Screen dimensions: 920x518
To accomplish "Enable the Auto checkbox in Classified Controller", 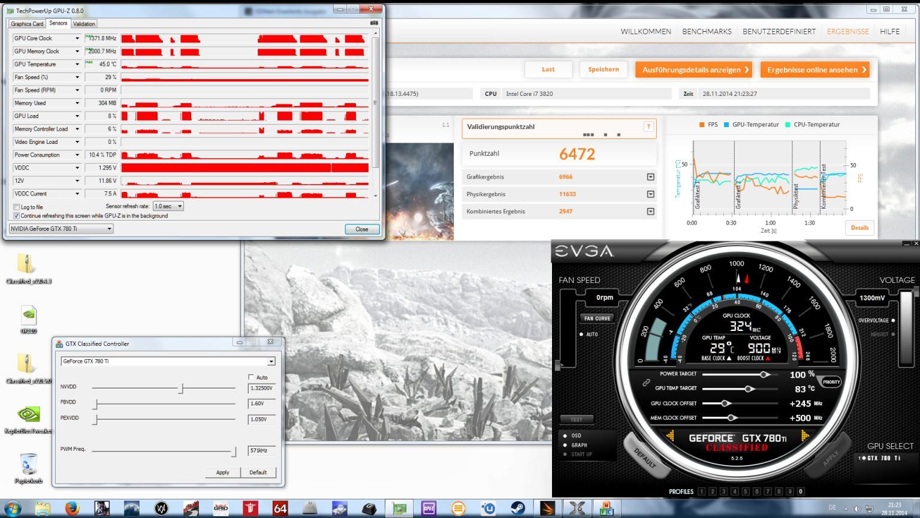I will (x=251, y=377).
